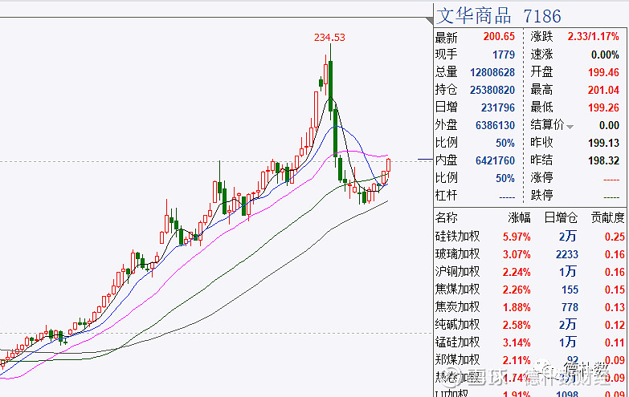Sort by 涨幅 column header
This screenshot has width=629, height=397.
point(520,217)
